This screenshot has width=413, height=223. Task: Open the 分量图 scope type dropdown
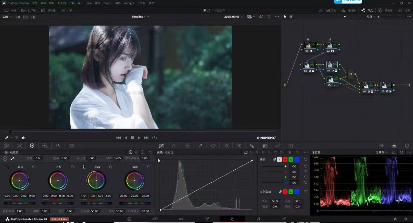[381, 152]
